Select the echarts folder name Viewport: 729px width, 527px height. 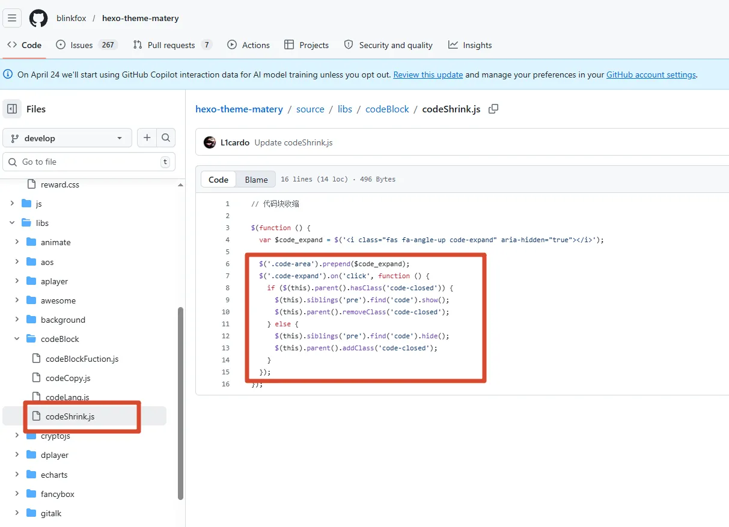coord(54,475)
